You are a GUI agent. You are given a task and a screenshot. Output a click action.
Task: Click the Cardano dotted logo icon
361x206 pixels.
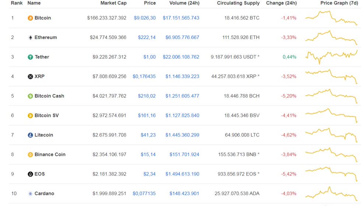[x=30, y=193]
